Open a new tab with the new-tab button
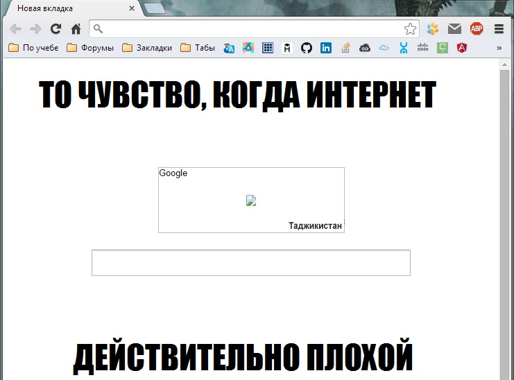The image size is (514, 380). tap(155, 8)
